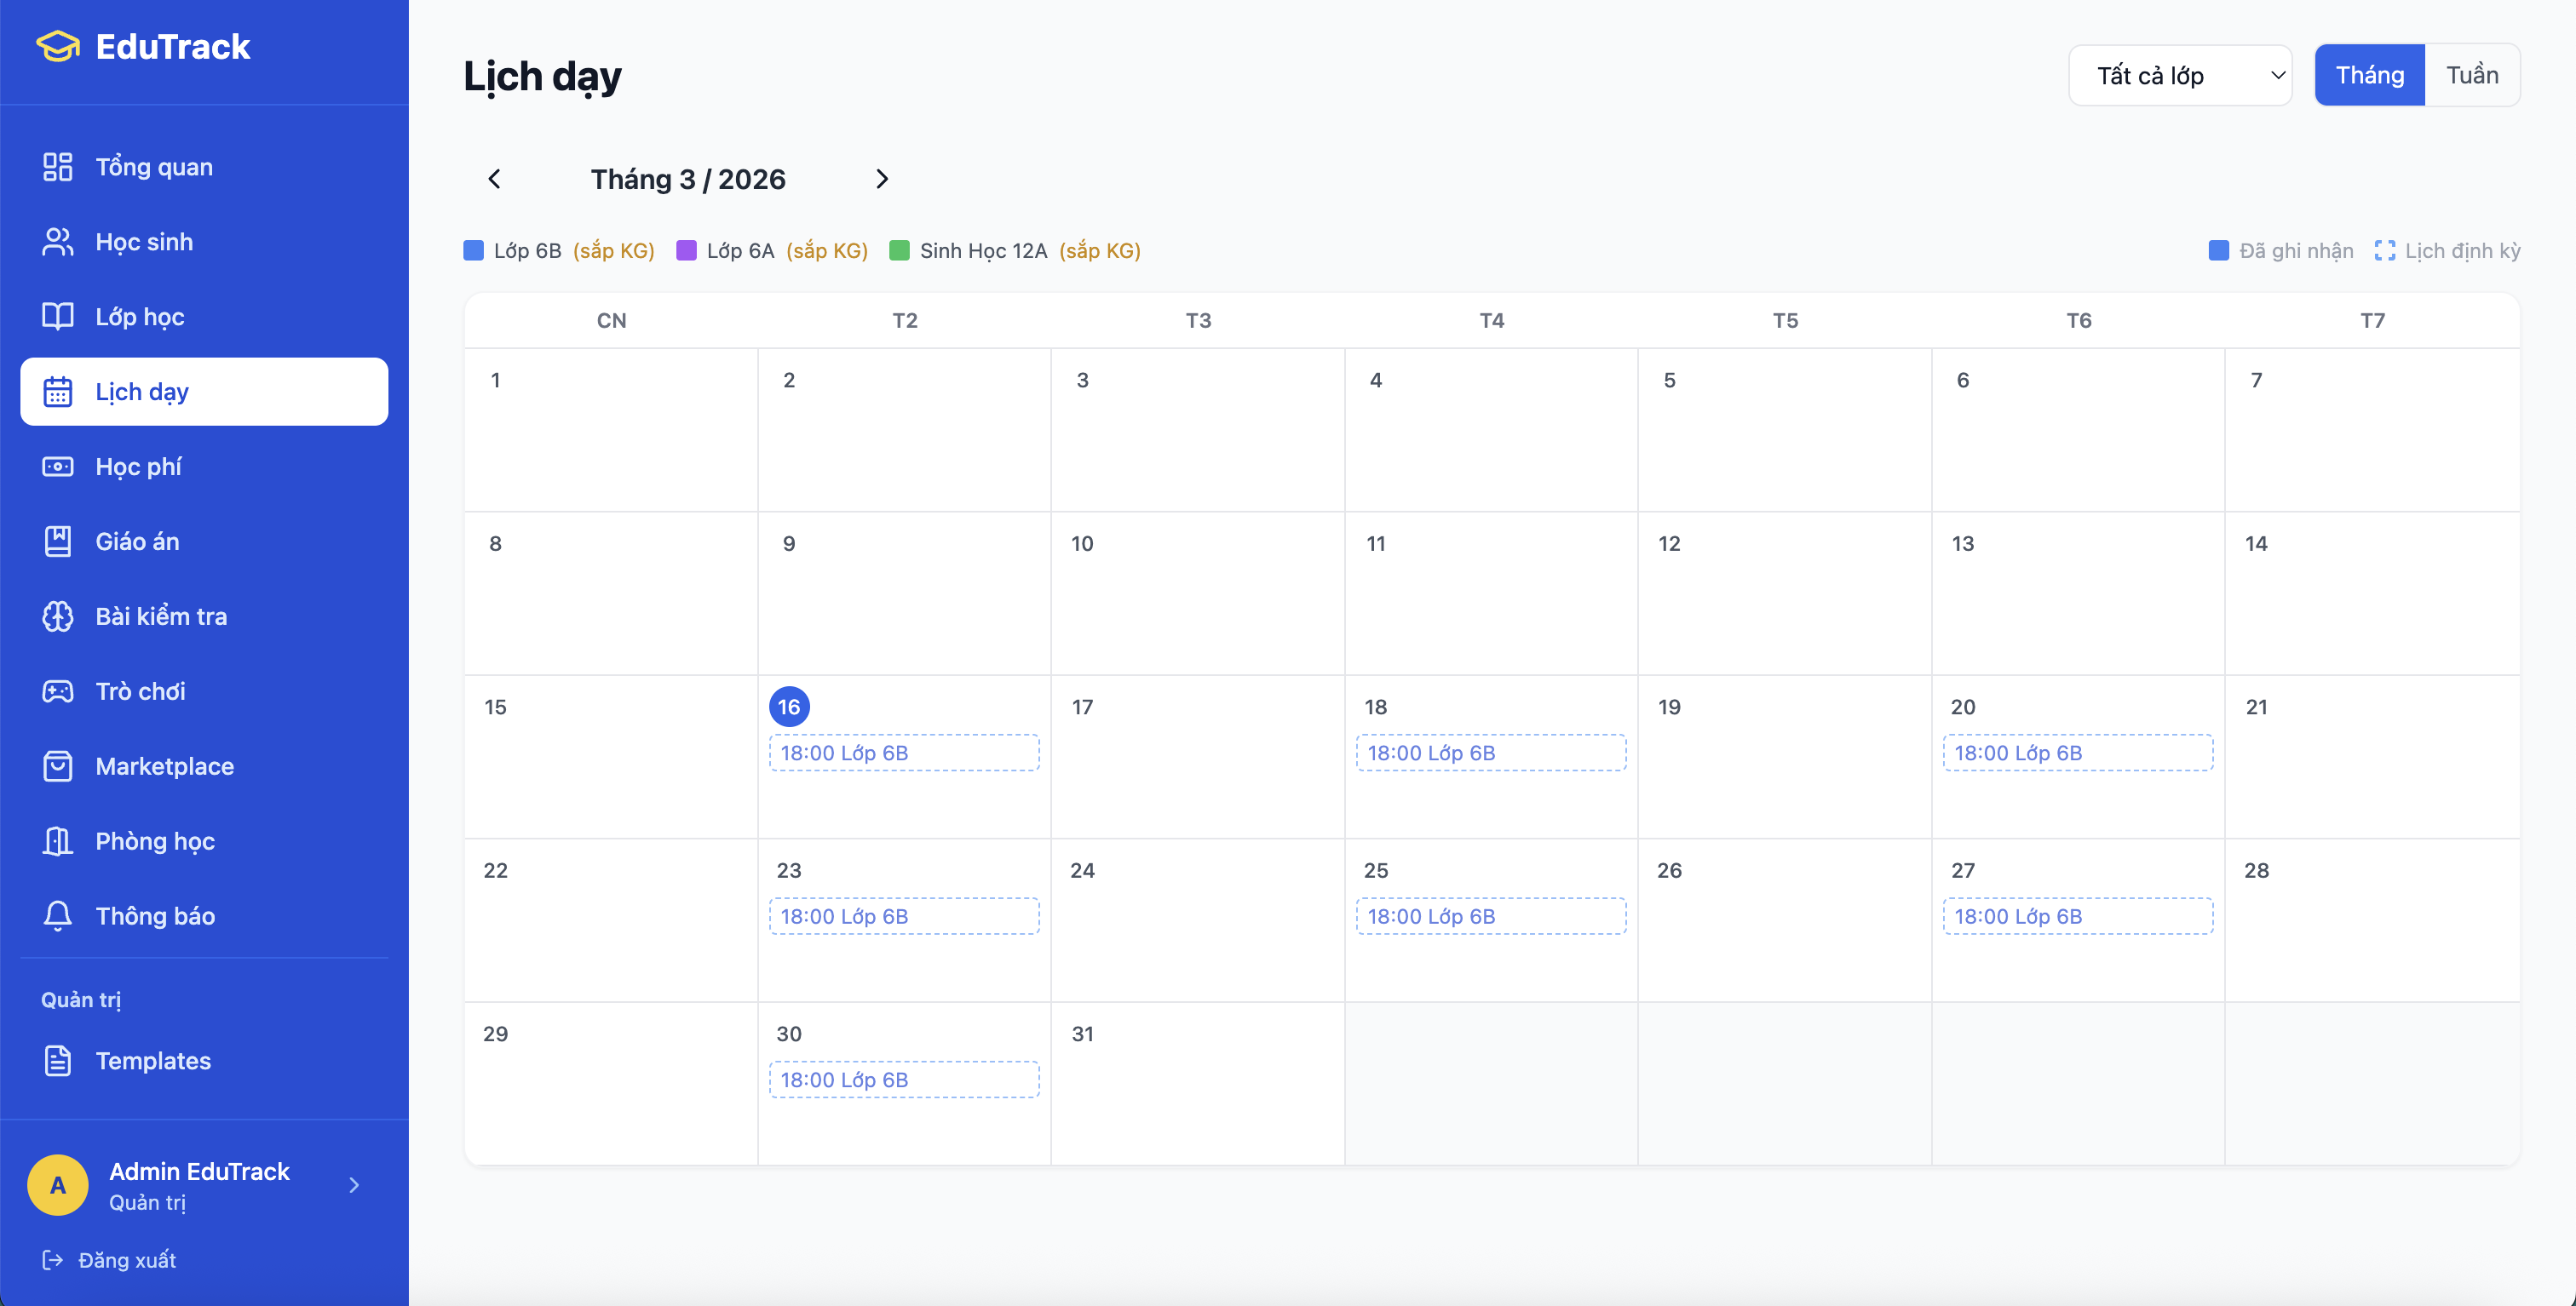Click the Học sinh people icon
The image size is (2576, 1306).
tap(57, 242)
